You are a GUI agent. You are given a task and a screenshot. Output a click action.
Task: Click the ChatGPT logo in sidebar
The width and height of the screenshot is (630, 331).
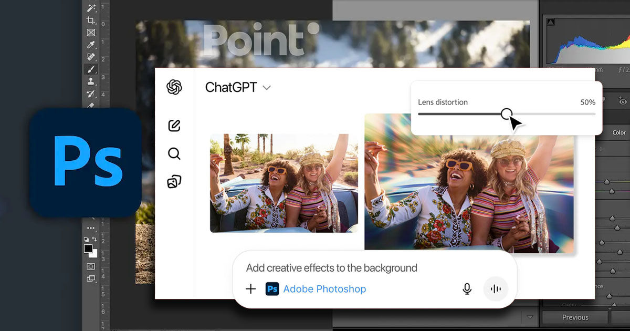[x=174, y=87]
